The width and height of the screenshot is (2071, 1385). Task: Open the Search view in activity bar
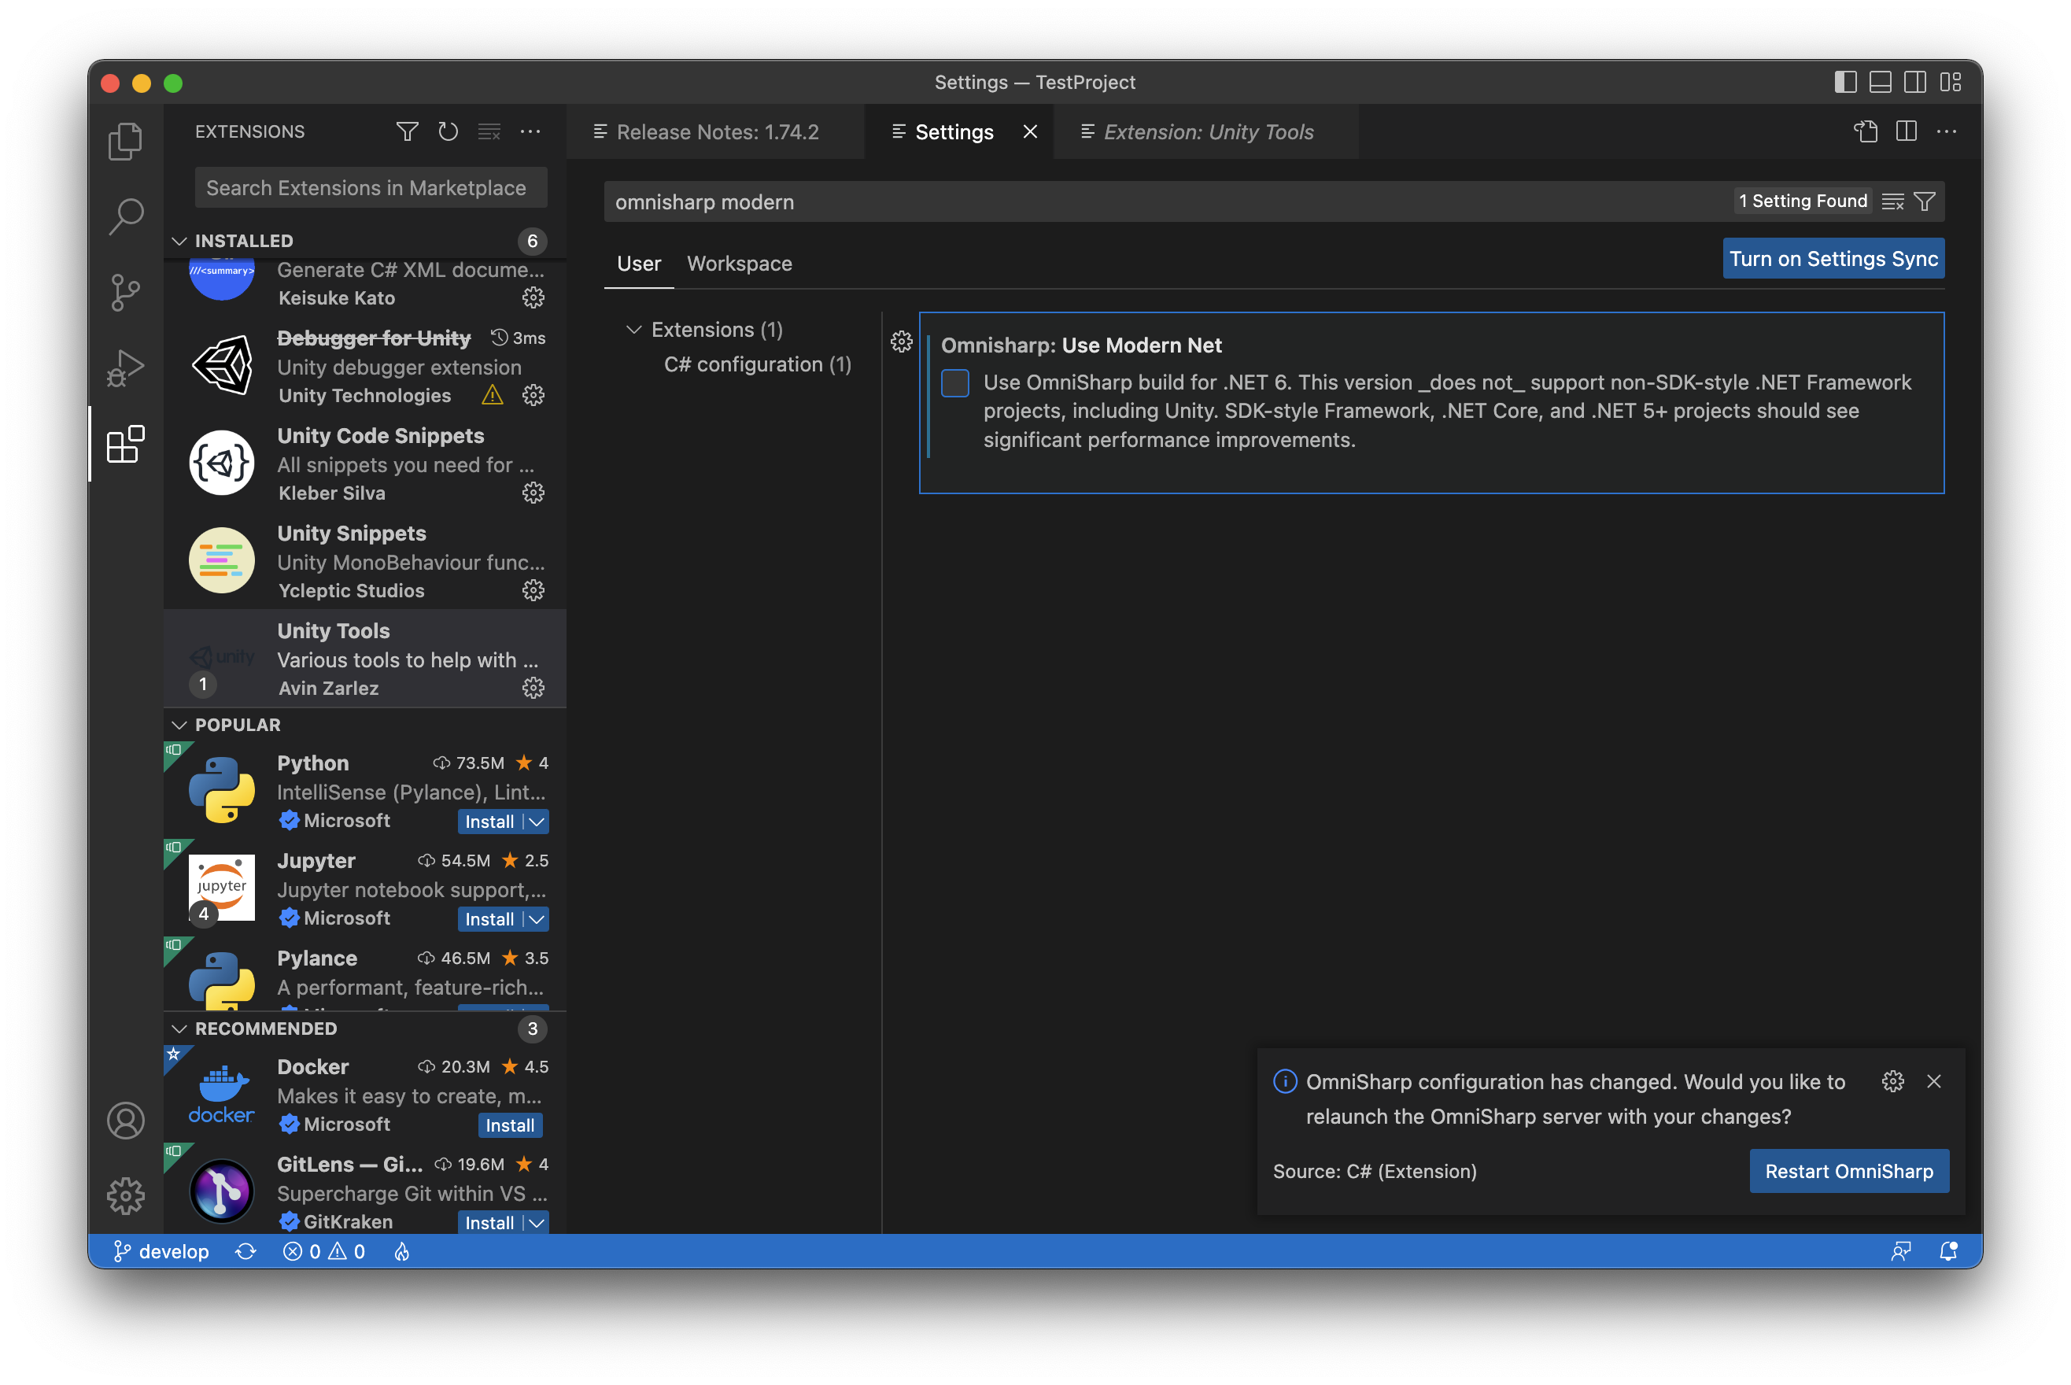(x=125, y=216)
